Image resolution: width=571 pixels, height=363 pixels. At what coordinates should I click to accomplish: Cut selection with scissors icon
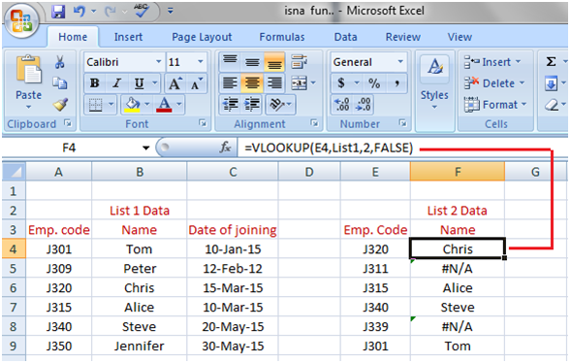60,61
